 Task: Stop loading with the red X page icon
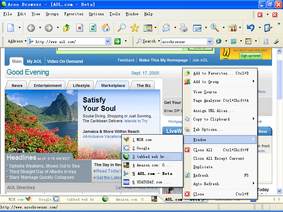click(80, 28)
